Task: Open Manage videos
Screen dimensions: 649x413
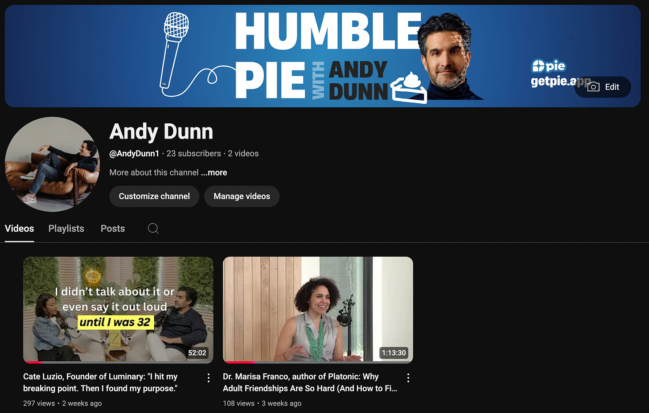Action: 242,196
